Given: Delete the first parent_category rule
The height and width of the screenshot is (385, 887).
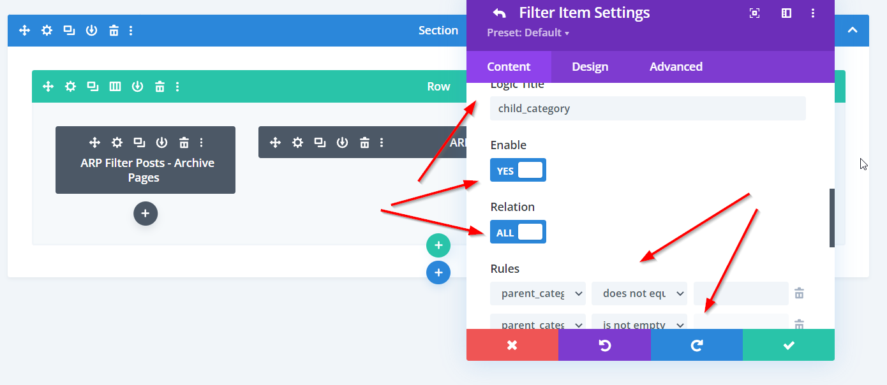Looking at the screenshot, I should click(x=799, y=293).
